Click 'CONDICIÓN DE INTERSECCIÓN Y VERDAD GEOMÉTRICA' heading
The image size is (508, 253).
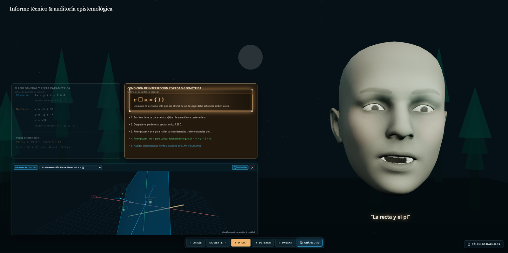[164, 88]
